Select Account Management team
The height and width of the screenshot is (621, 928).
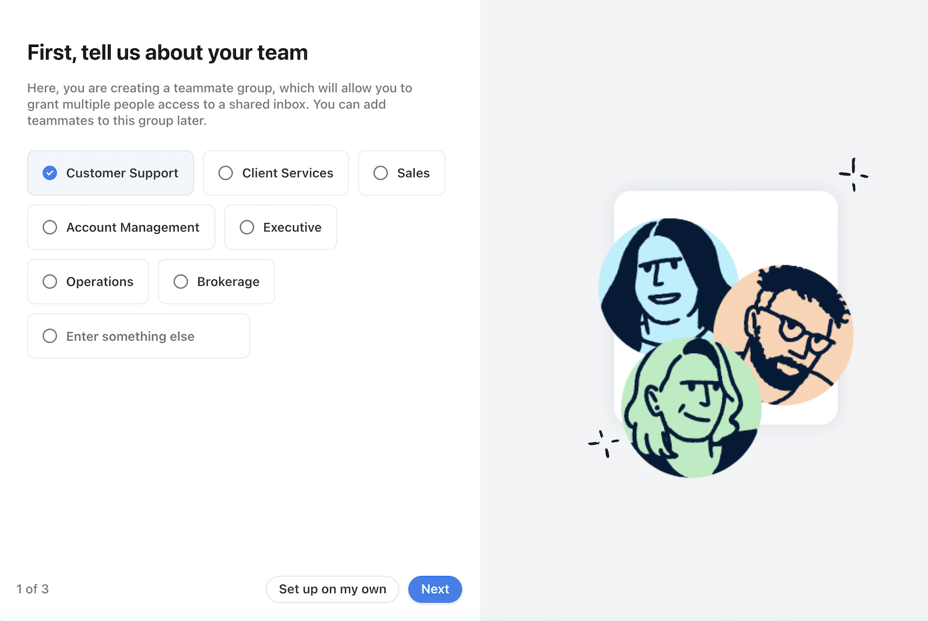121,227
